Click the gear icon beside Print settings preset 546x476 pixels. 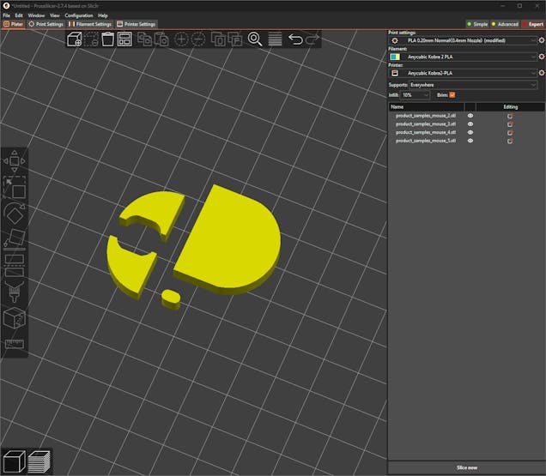pos(542,40)
